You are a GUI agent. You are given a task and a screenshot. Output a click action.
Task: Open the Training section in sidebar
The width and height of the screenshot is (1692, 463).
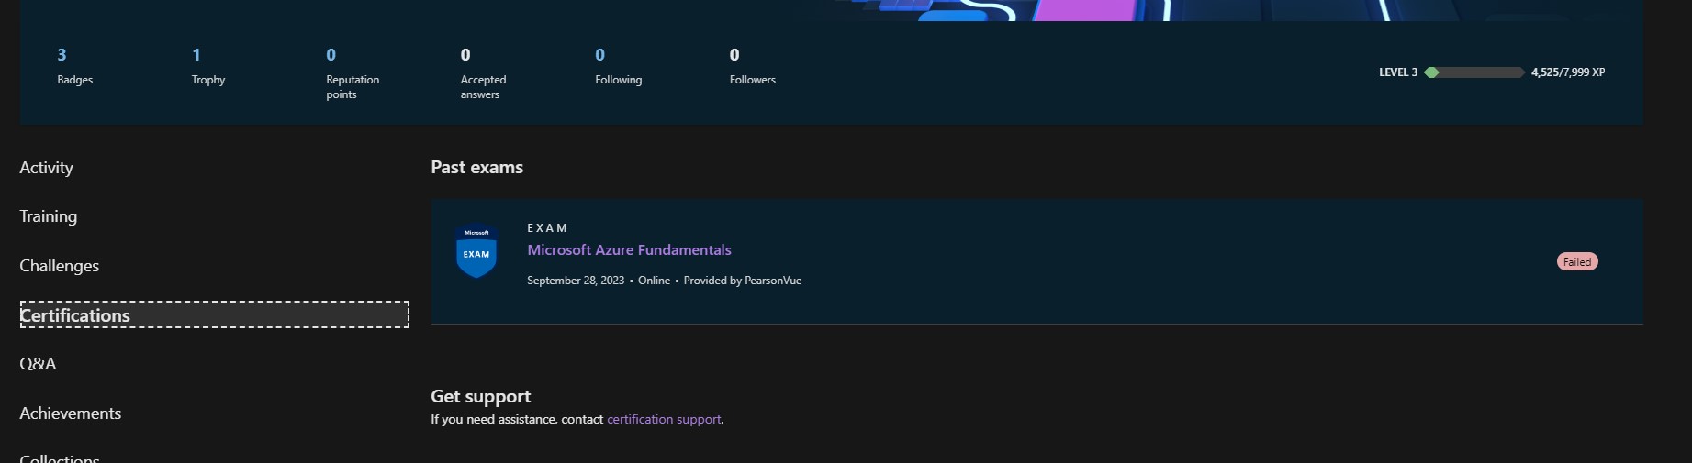tap(48, 216)
